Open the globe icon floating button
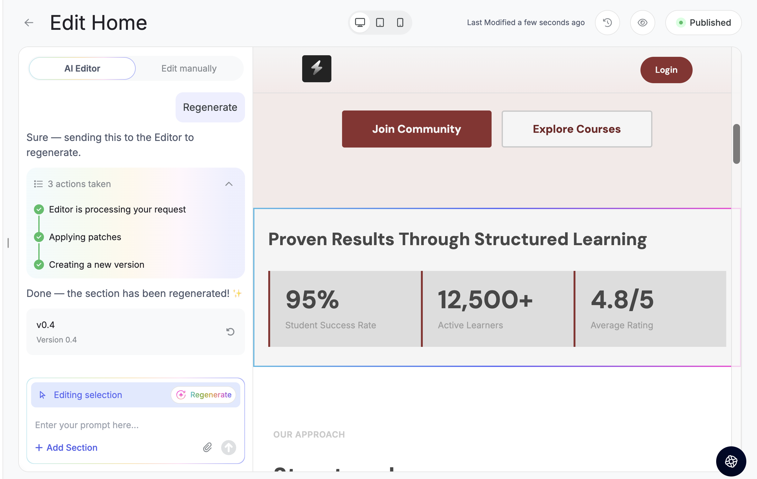Image resolution: width=757 pixels, height=479 pixels. (x=731, y=461)
